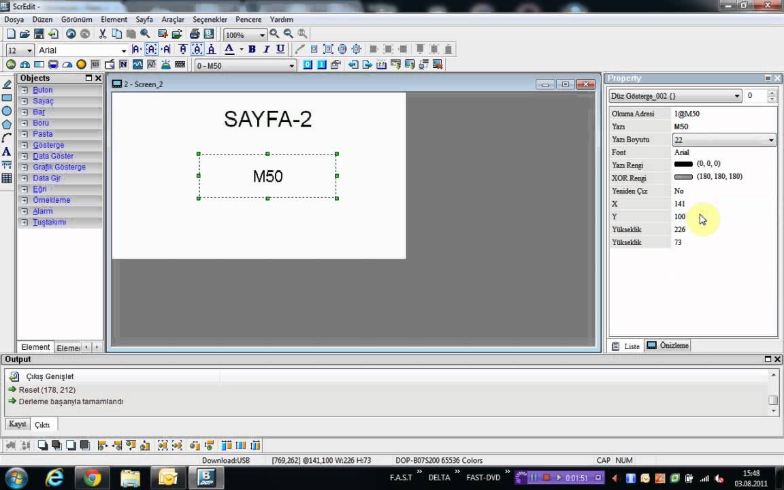Toggle state 0 view button

pos(308,65)
